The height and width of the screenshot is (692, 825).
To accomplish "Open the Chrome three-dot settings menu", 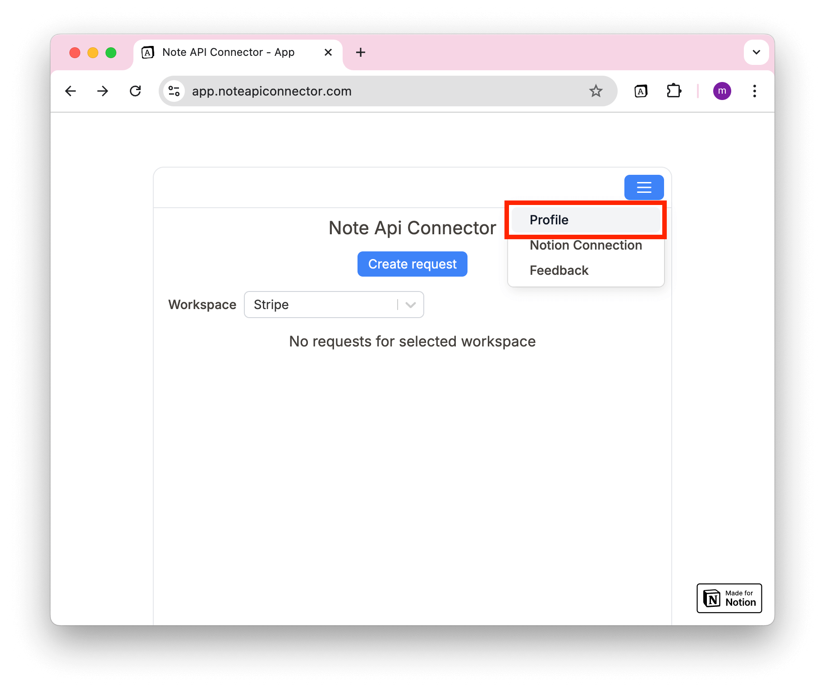I will (754, 91).
